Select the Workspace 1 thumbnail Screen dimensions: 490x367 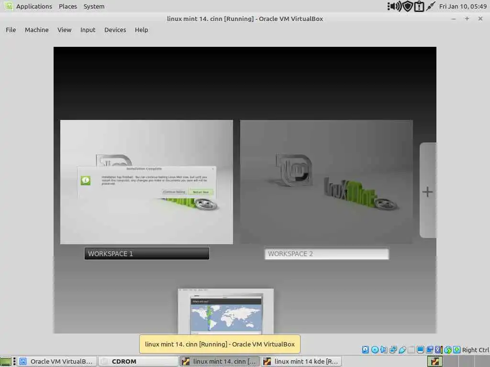tap(146, 182)
